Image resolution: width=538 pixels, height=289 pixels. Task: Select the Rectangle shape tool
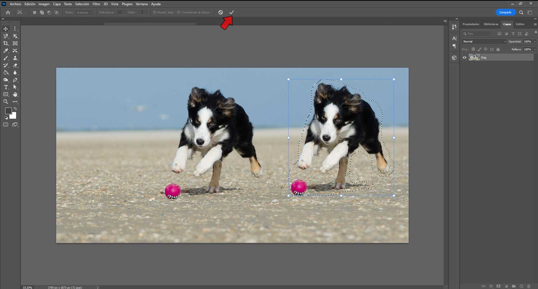(x=6, y=95)
